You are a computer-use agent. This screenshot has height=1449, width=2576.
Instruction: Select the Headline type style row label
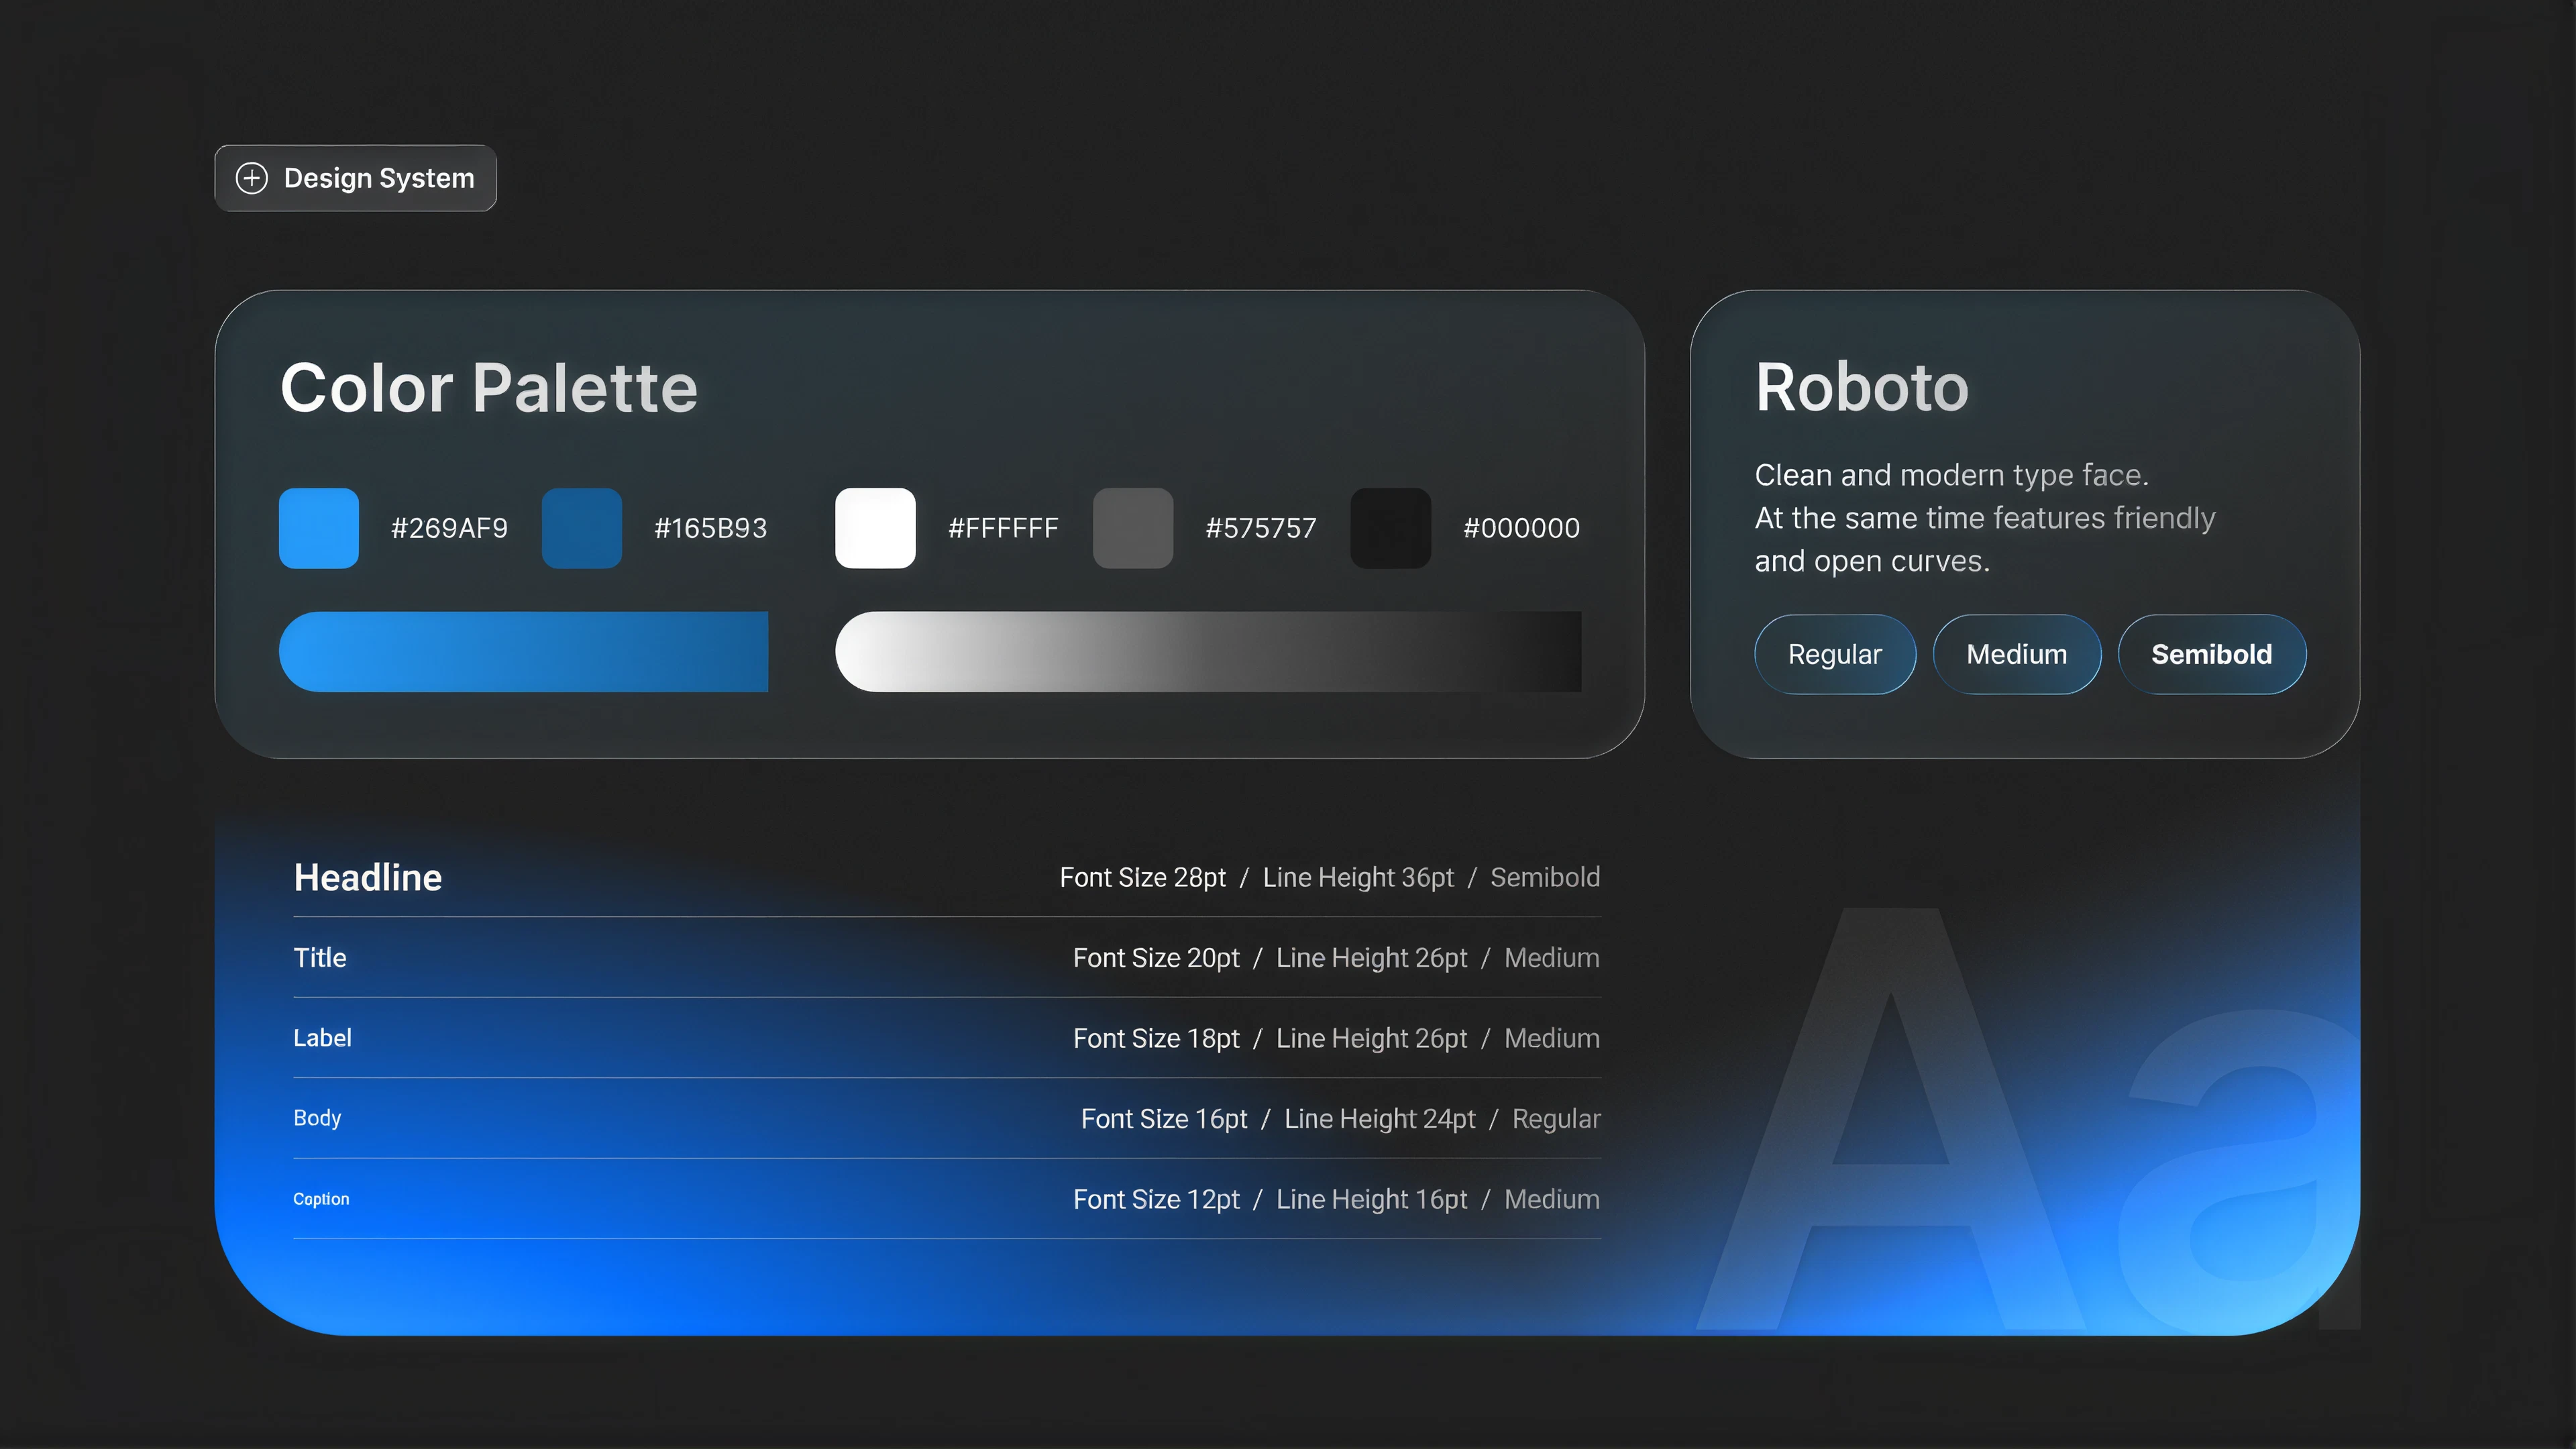pyautogui.click(x=368, y=877)
